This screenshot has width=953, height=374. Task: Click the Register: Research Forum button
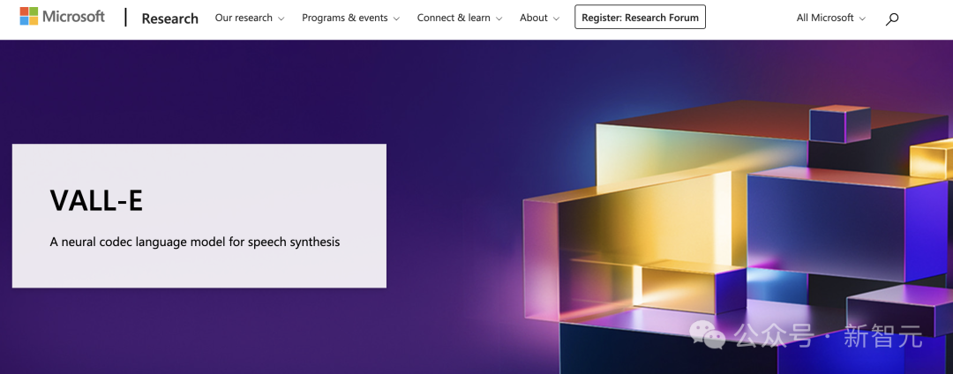[640, 17]
